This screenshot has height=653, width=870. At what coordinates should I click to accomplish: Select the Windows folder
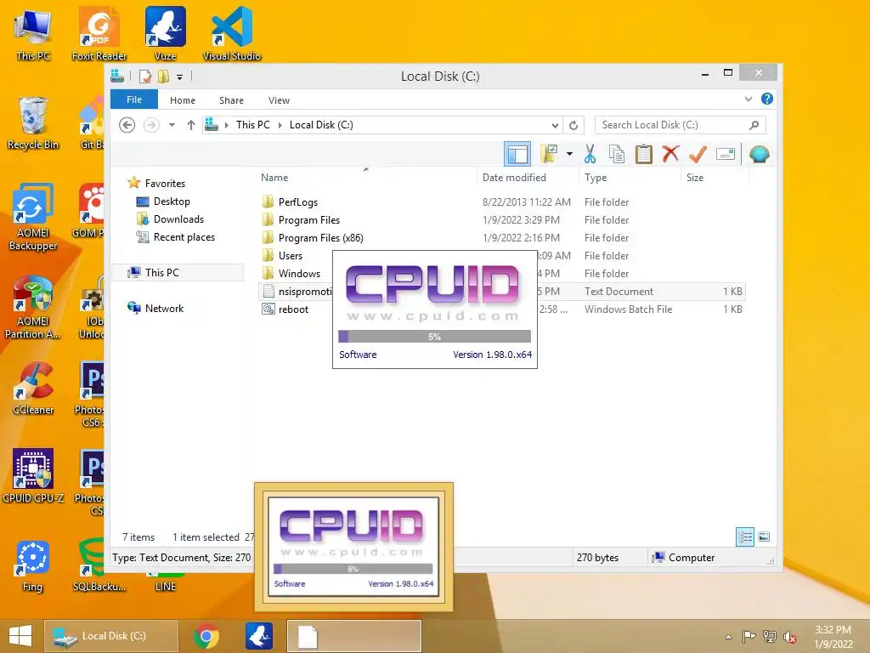(299, 273)
